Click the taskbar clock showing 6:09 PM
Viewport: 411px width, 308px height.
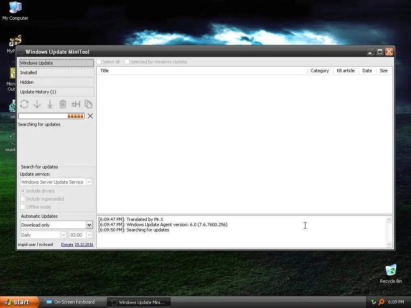[396, 302]
